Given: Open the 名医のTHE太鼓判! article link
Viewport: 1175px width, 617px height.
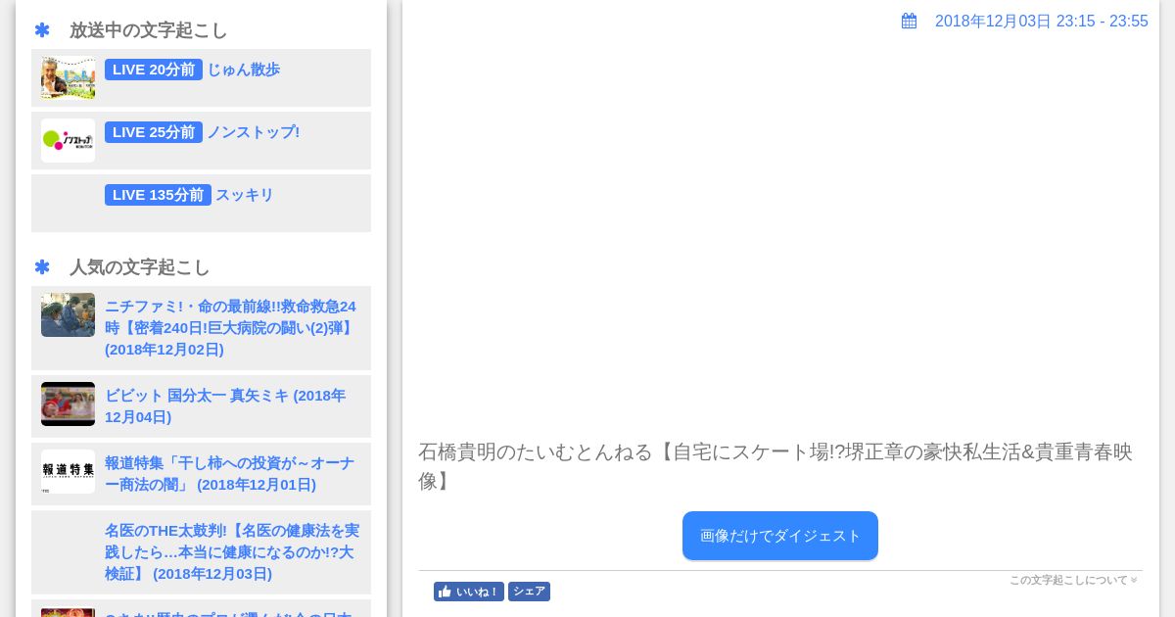Looking at the screenshot, I should coord(231,552).
